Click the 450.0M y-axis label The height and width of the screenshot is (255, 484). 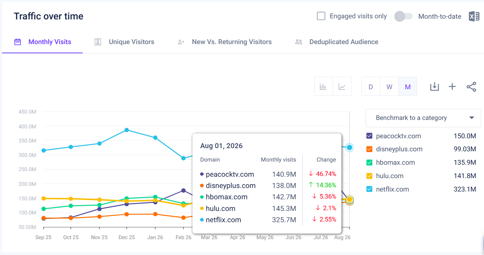click(x=27, y=112)
